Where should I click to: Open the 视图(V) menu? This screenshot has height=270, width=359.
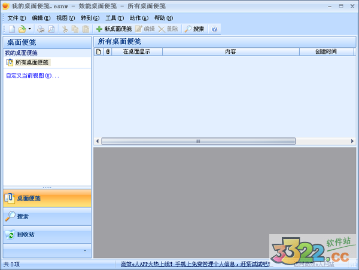65,18
